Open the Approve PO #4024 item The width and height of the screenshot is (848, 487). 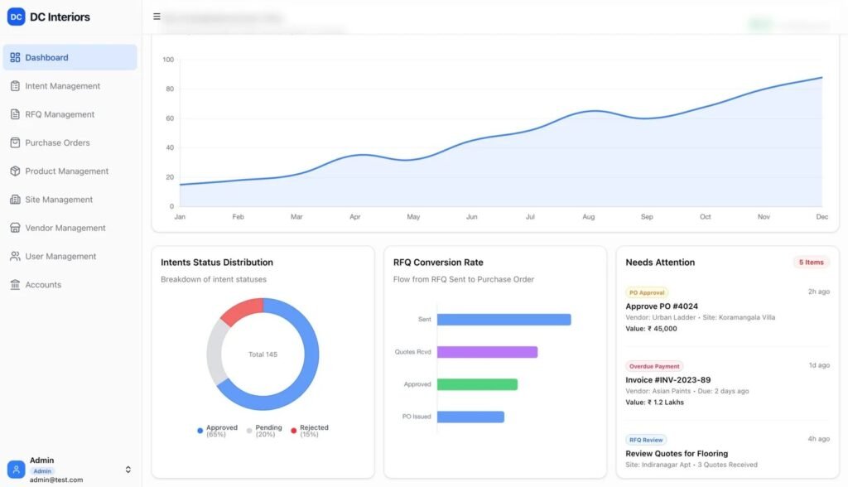(662, 306)
